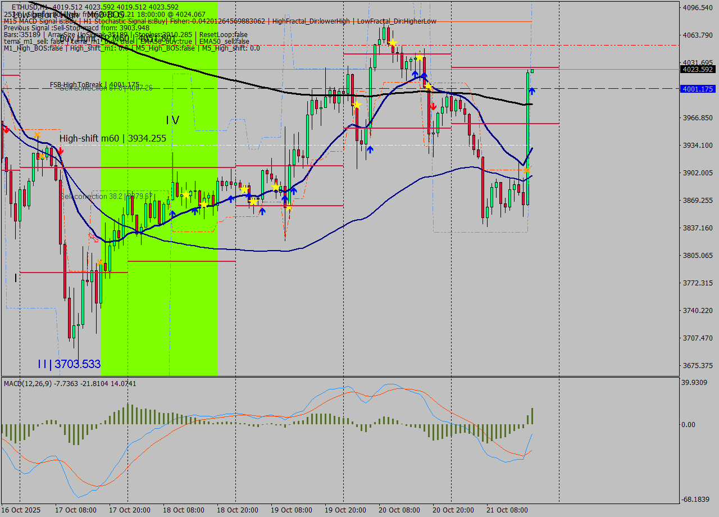Click the tallest rightmost MACD histogram bar
The image size is (719, 517).
[531, 416]
